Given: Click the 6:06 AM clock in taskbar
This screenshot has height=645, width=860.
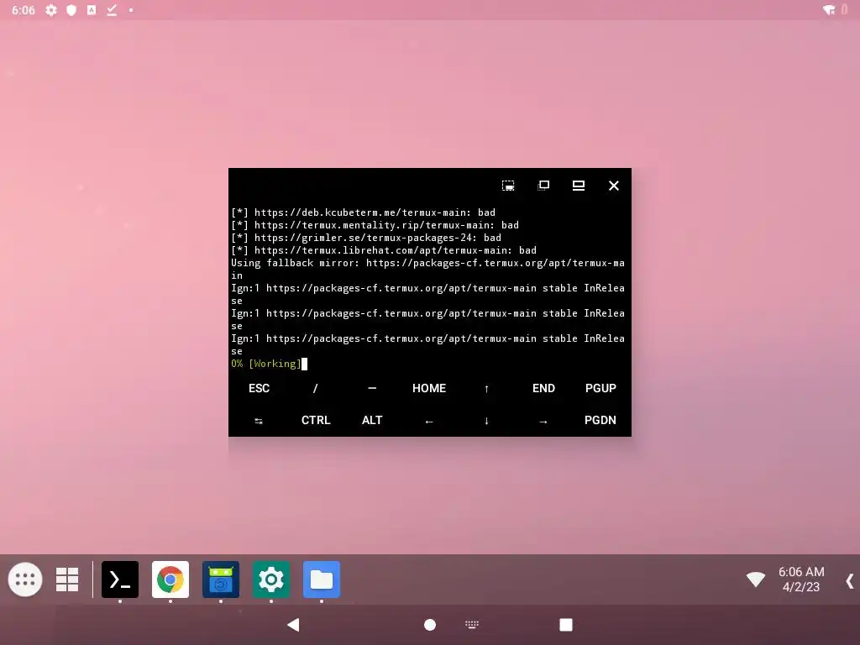Looking at the screenshot, I should 801,579.
